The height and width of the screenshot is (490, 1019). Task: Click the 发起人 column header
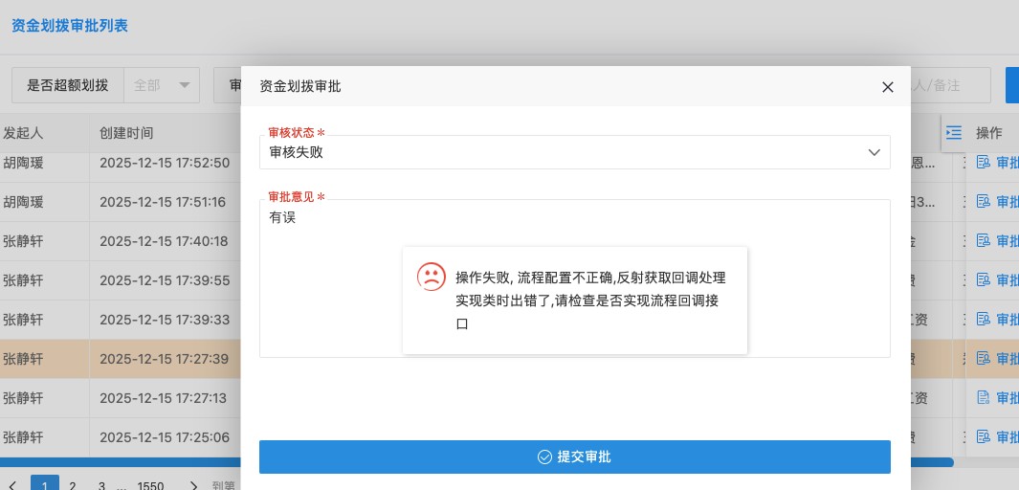pos(23,133)
